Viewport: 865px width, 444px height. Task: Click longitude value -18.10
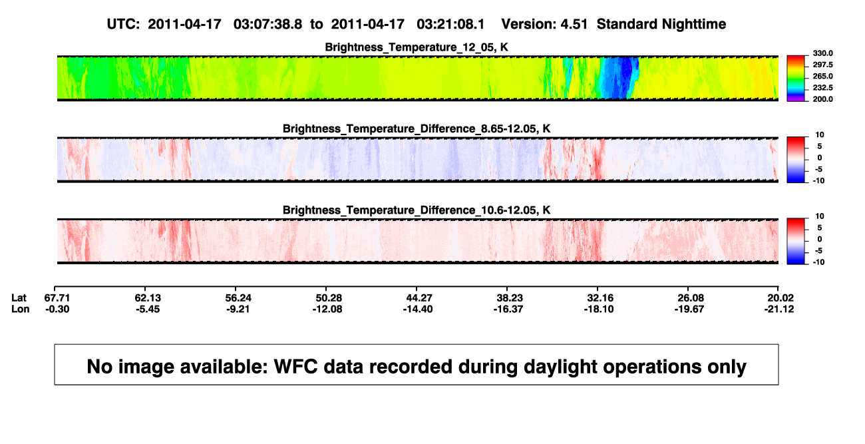[598, 309]
